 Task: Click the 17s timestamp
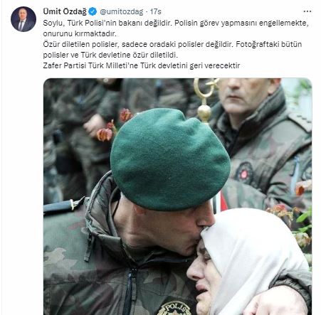pyautogui.click(x=156, y=11)
